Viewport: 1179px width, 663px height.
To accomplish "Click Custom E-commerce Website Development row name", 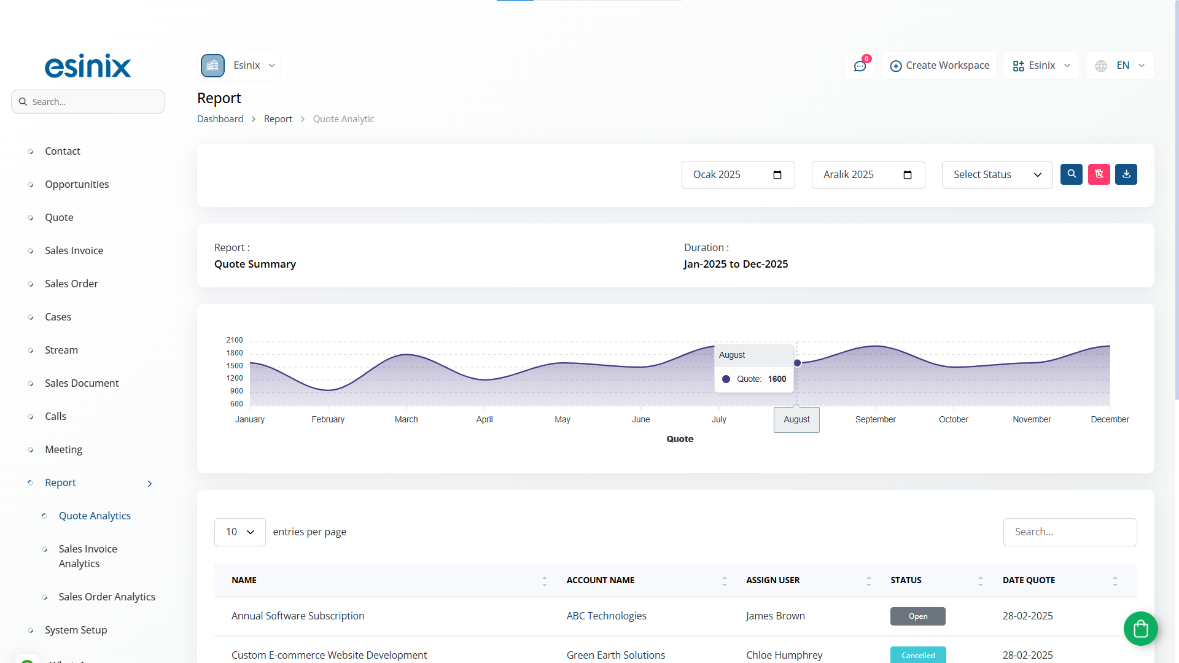I will [329, 655].
